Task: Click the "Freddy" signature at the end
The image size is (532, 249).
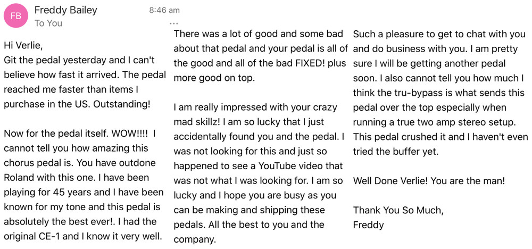Action: pos(368,225)
